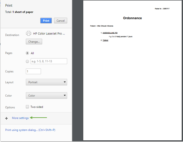This screenshot has height=142, width=183.
Task: Click the Two-sided option label
Action: pos(37,107)
